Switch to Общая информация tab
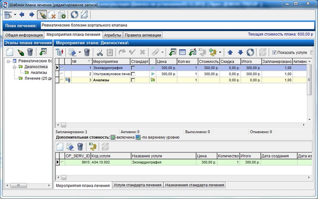Viewport: 318px width, 199px height. point(24,35)
